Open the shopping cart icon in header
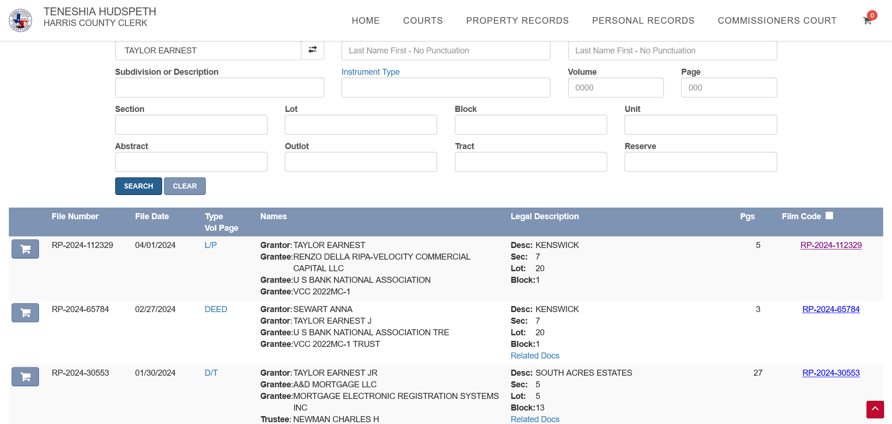 click(x=867, y=20)
